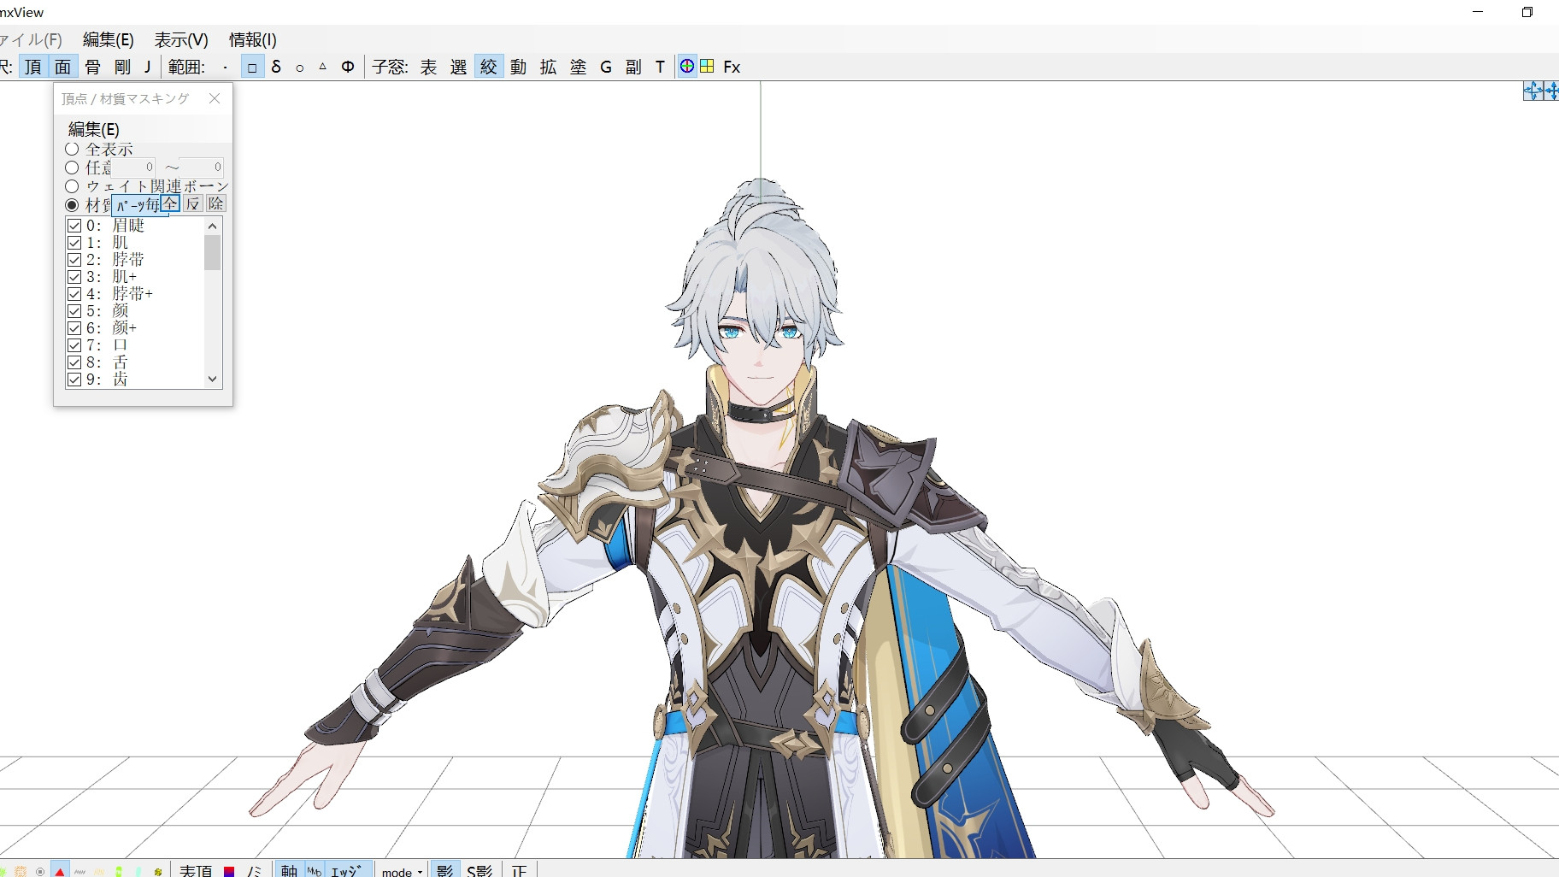Click the yellow four-pane grid icon
This screenshot has width=1559, height=877.
pos(707,66)
